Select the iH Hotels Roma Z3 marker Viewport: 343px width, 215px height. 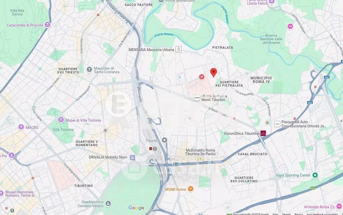click(x=339, y=206)
